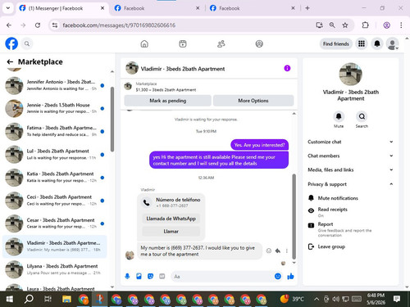Open Lilyana conversation in list
Viewport: 410px width, 307px height.
click(55, 269)
